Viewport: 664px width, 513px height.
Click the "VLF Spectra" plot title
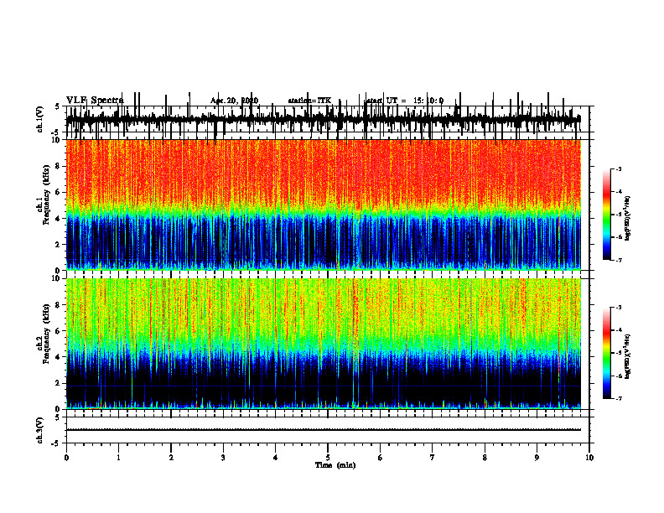click(95, 101)
